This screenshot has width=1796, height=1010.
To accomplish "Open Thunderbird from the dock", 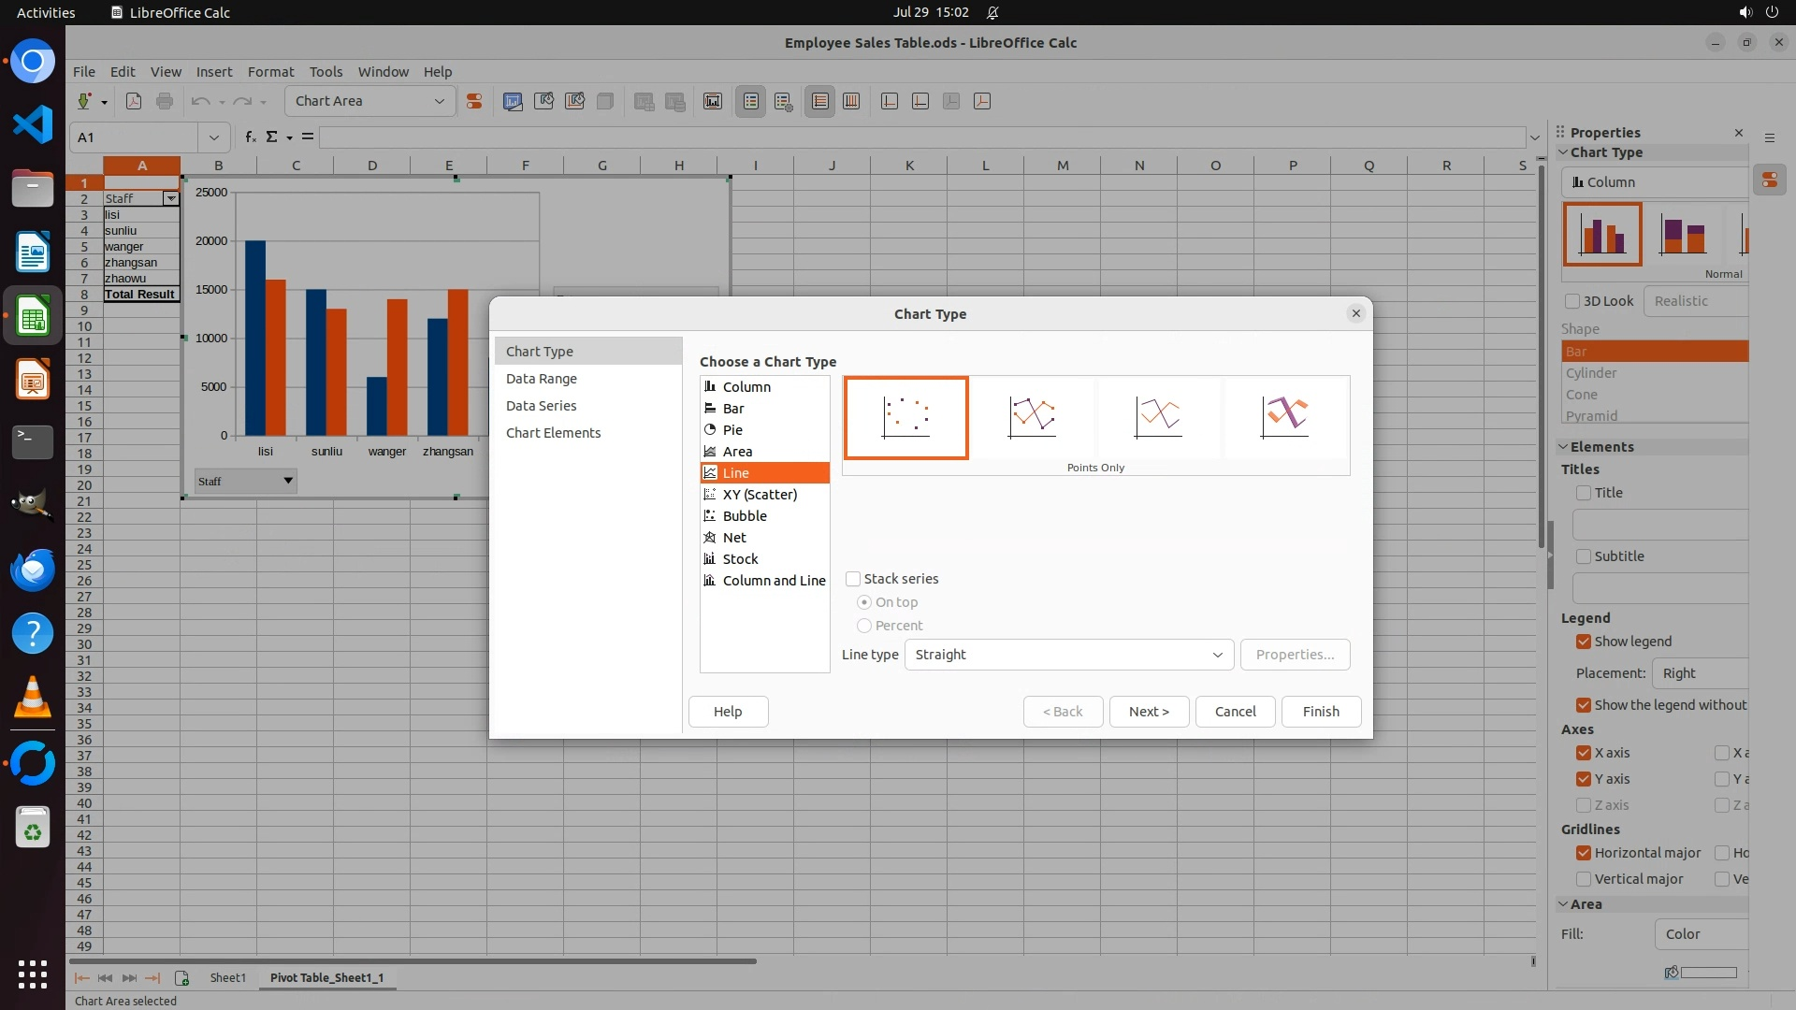I will (33, 570).
